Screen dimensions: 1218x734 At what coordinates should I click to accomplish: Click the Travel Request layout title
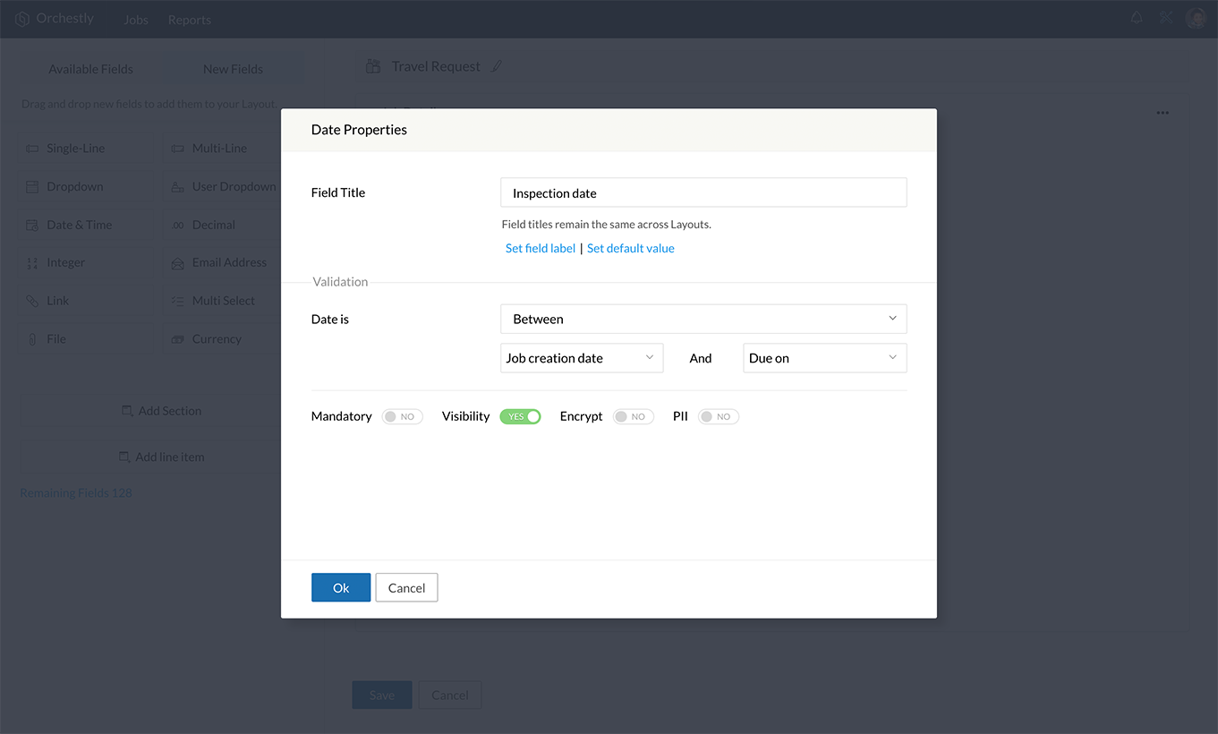pyautogui.click(x=436, y=66)
